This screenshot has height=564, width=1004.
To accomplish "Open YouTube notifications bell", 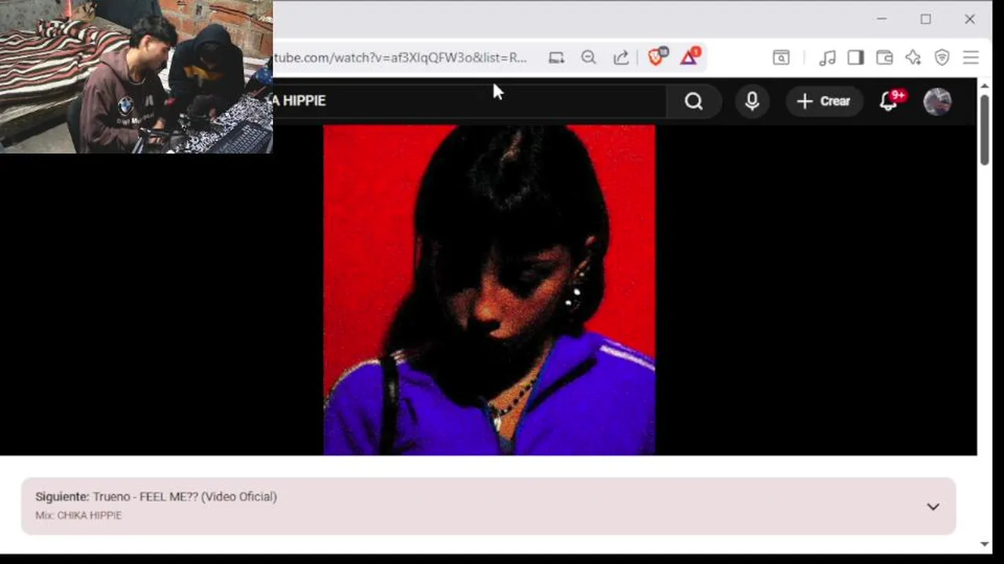I will tap(889, 101).
